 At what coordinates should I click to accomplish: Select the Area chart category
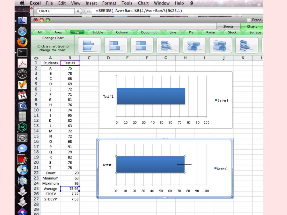click(x=58, y=32)
